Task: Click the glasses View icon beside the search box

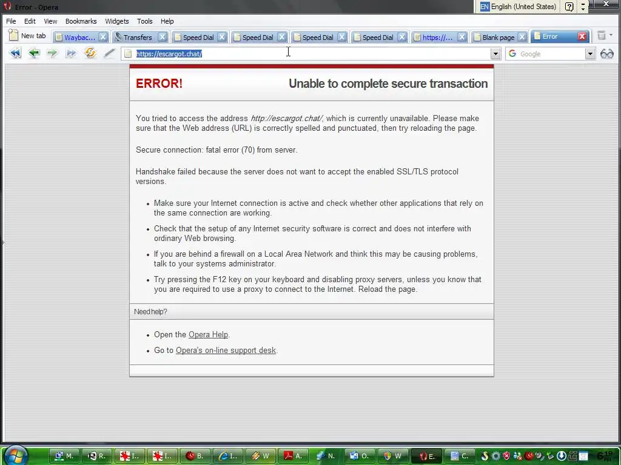Action: 606,54
